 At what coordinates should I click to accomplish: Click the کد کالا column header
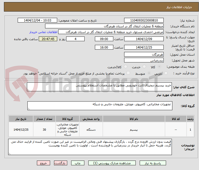[x=176, y=119]
